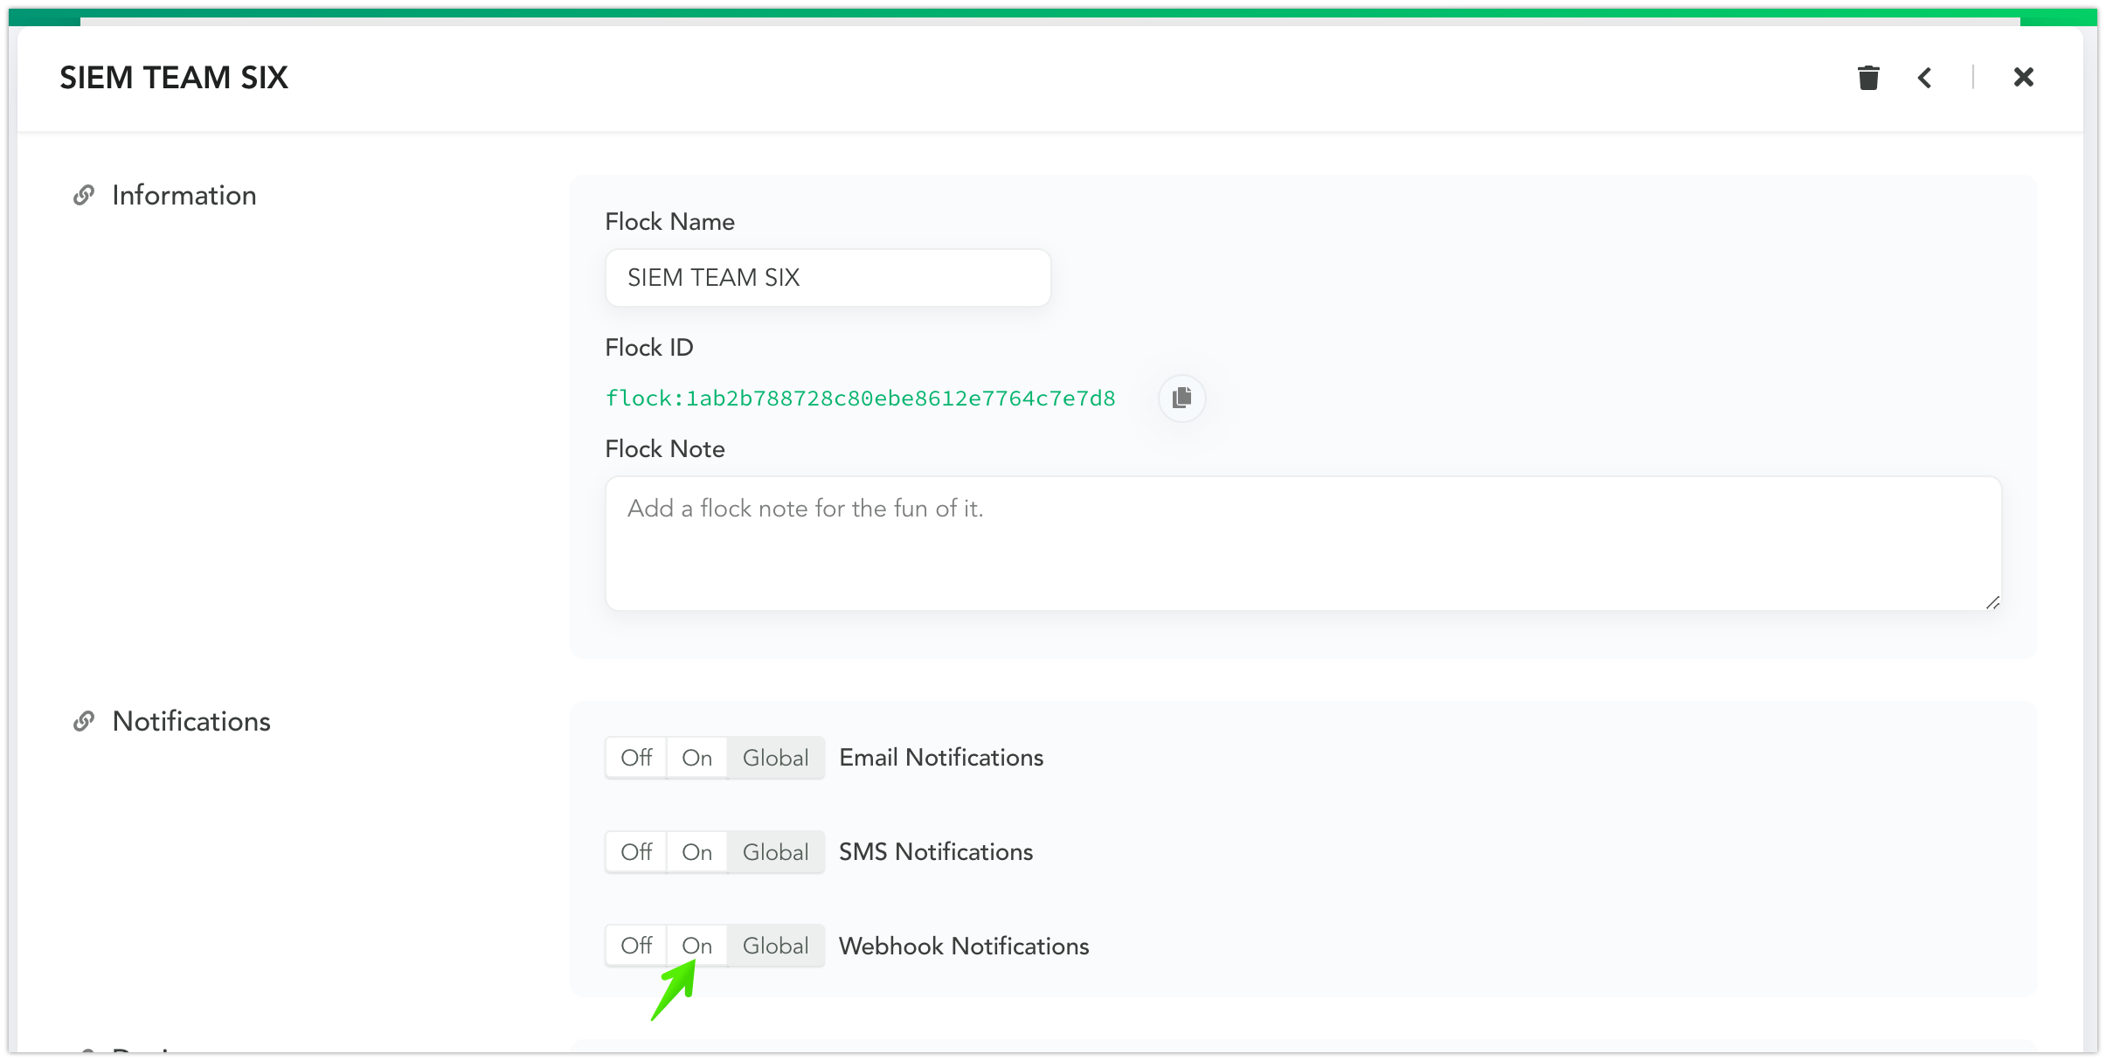The height and width of the screenshot is (1061, 2106).
Task: Set Webhook Notifications to Global
Action: pos(775,946)
